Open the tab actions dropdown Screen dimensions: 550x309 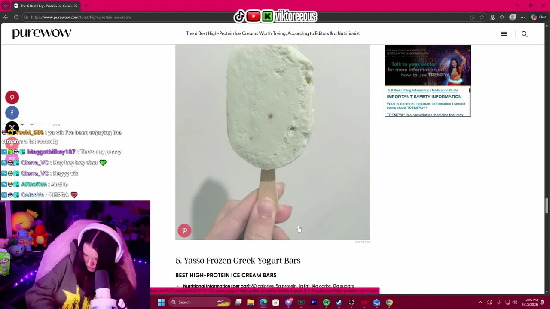(6, 6)
